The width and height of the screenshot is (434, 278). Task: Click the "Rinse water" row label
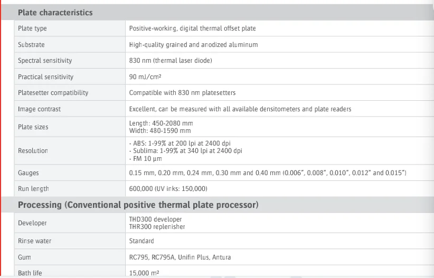35,241
